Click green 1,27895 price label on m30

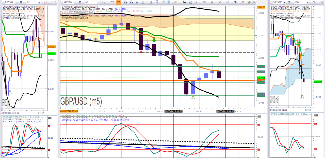point(318,82)
